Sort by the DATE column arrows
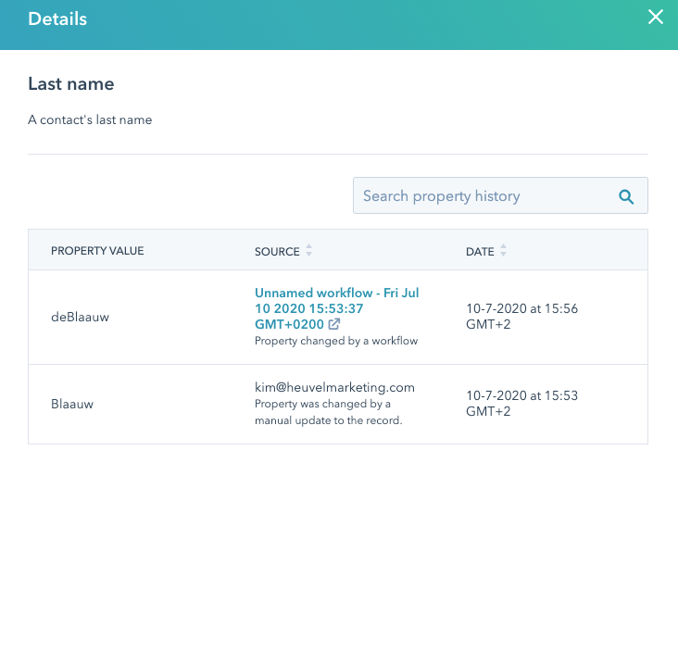This screenshot has height=663, width=678. click(x=503, y=251)
